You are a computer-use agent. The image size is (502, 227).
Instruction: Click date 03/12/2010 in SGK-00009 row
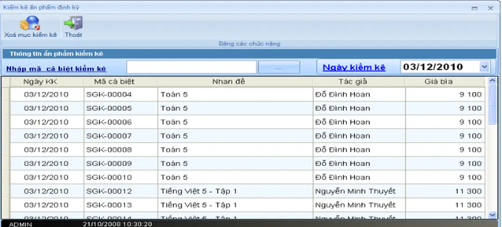(x=46, y=163)
